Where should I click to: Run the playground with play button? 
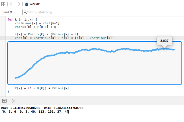tap(13, 101)
